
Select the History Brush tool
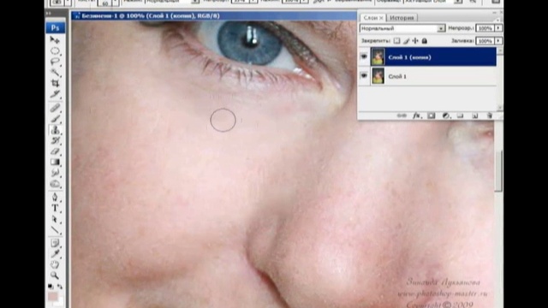(55, 140)
